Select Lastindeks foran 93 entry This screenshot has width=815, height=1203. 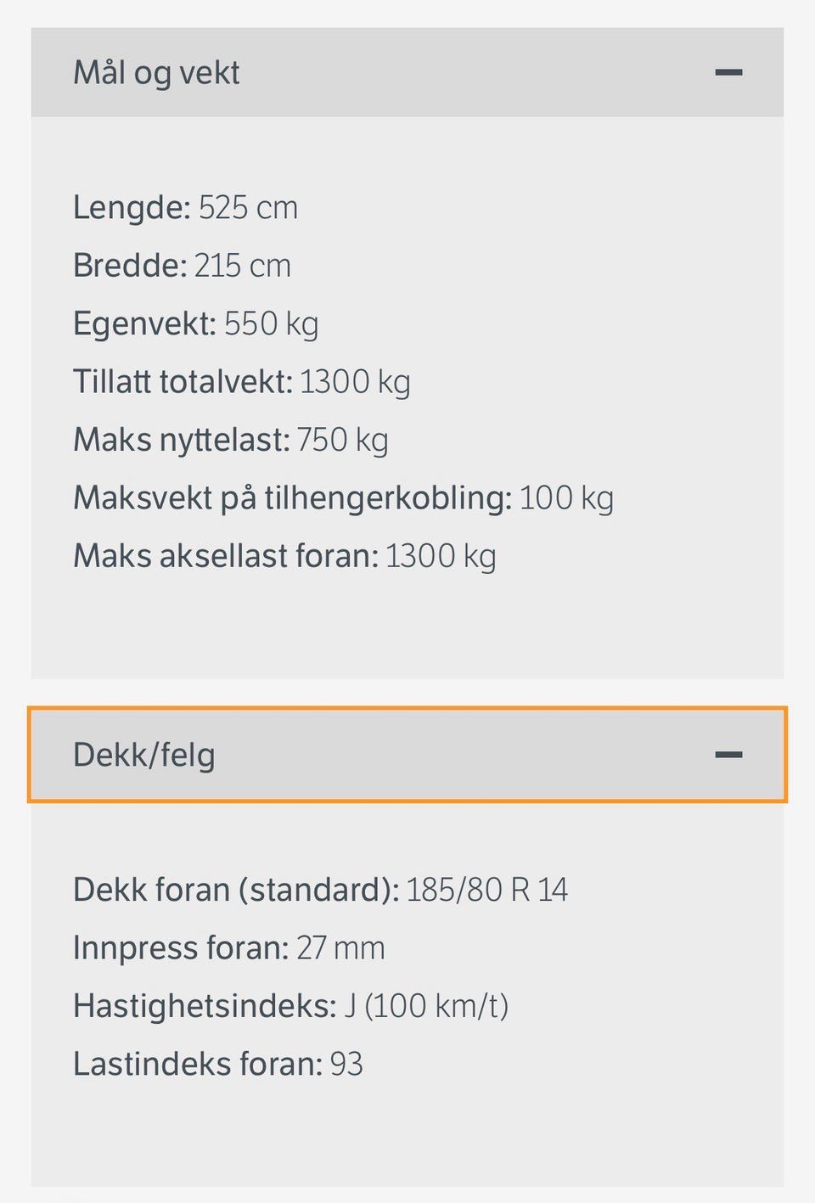[x=217, y=1064]
